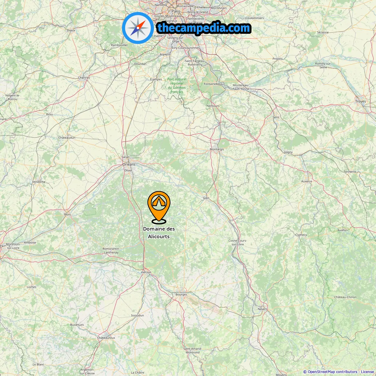The image size is (376, 376).
Task: Click the Troyes city label
Action: click(x=361, y=101)
